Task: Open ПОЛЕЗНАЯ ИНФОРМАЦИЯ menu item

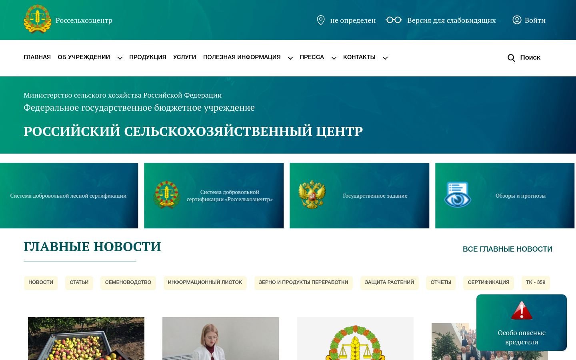Action: coord(242,57)
